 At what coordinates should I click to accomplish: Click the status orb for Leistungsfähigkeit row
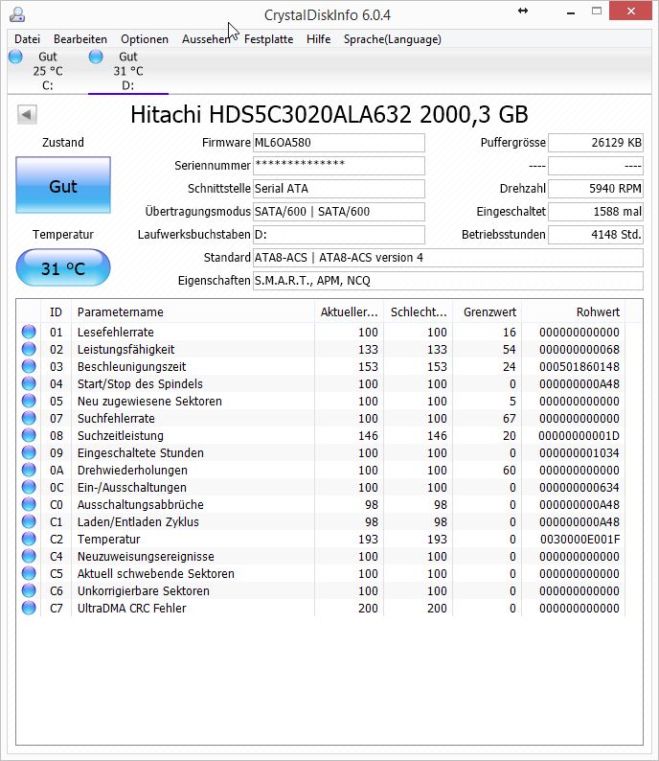point(29,349)
